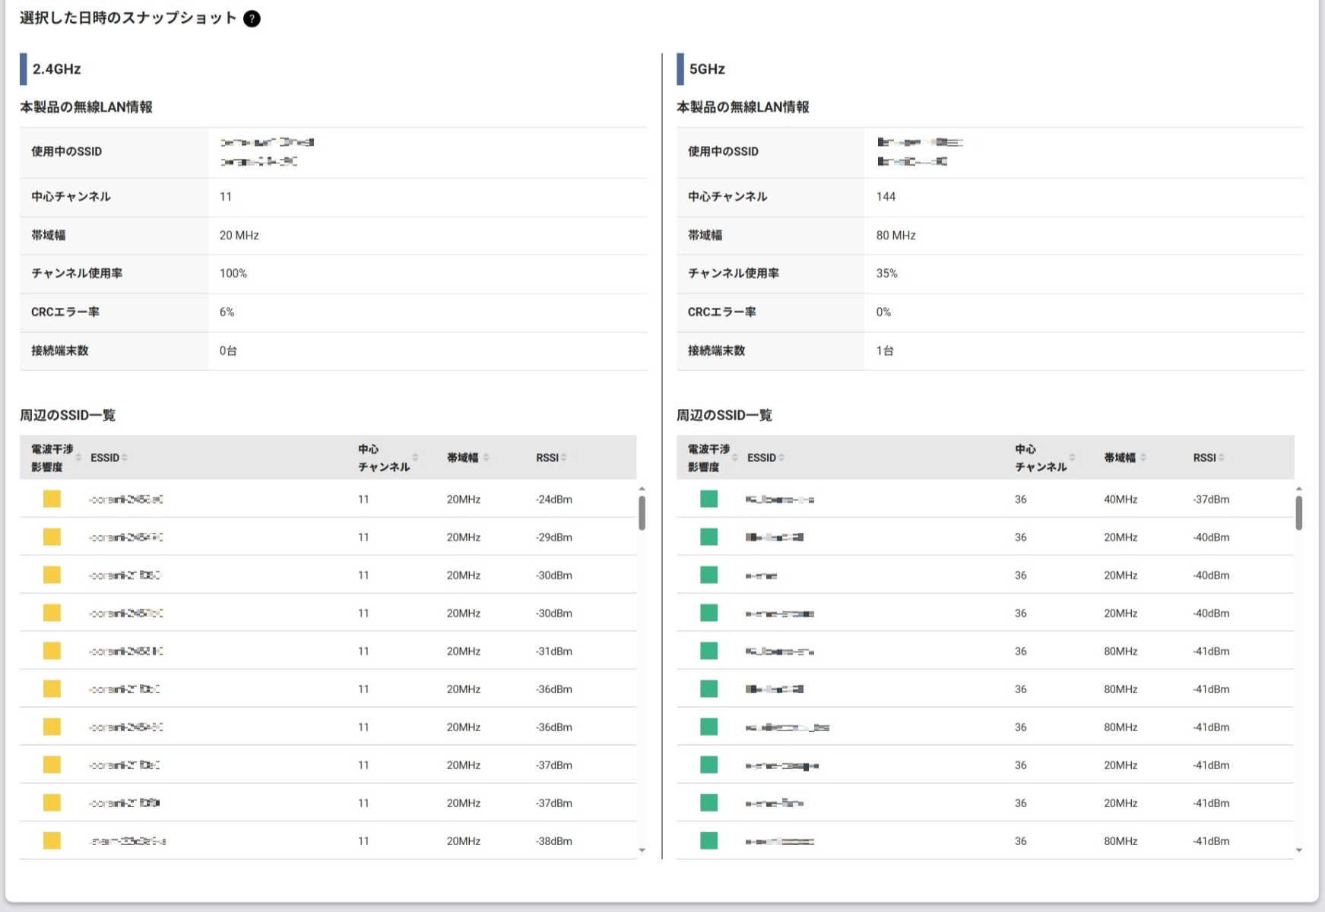
Task: Sort 5GHz SSID list by ESSID
Action: pos(765,458)
